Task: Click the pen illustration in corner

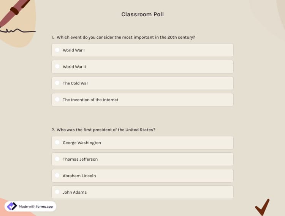Action: tap(14, 13)
